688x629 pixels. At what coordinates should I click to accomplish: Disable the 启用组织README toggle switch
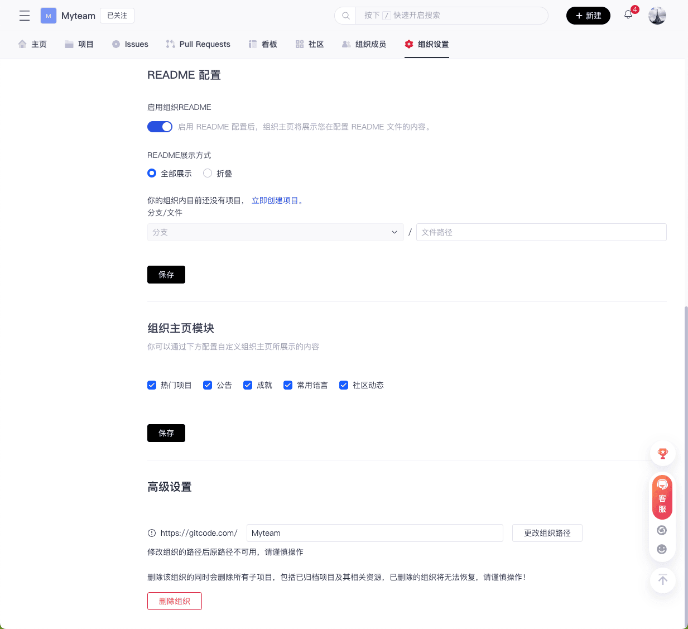click(160, 127)
